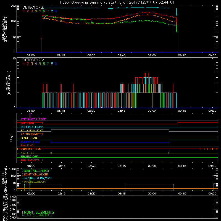Image resolution: width=221 pixels, height=221 pixels.
Task: Click the 09:30 label under the decimation panel
Action: pyautogui.click(x=212, y=194)
